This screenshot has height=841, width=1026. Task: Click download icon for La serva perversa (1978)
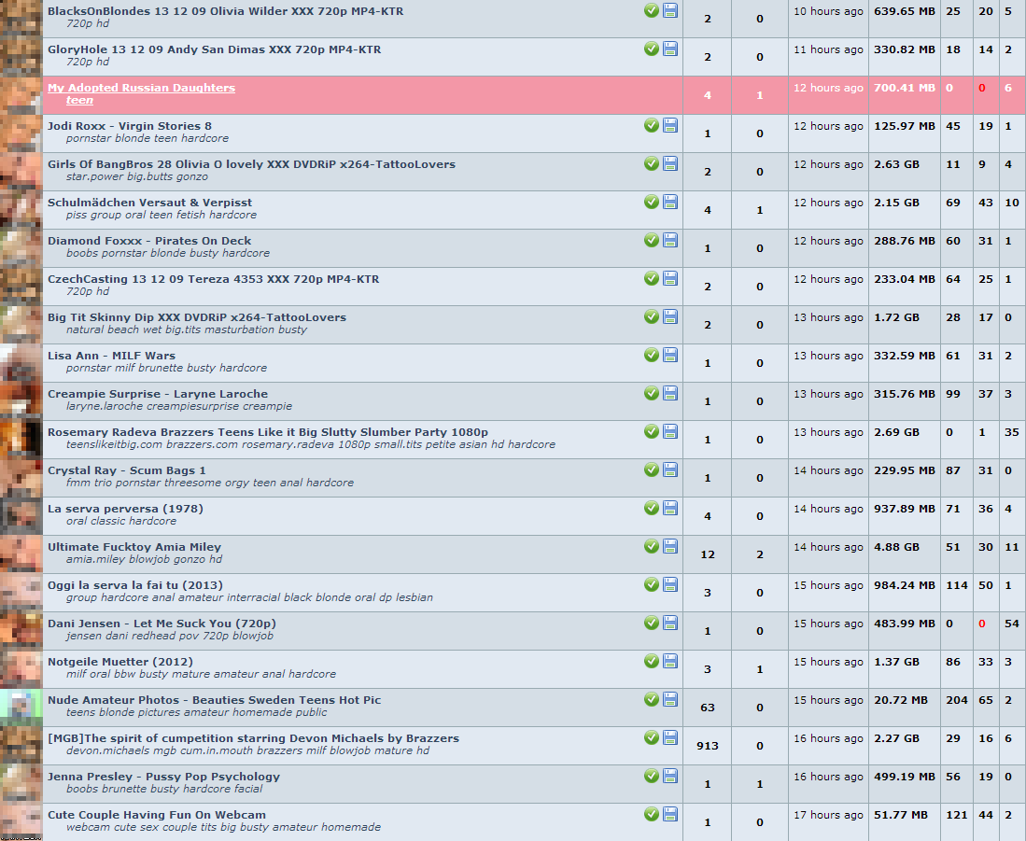(670, 509)
